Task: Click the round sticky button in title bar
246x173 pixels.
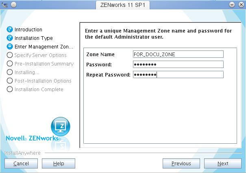Action: (14, 5)
